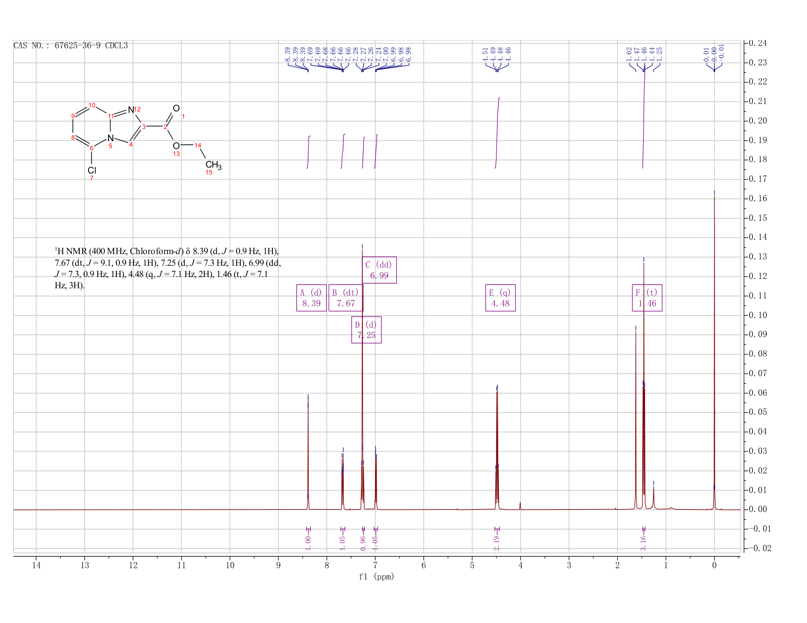Click multiplet label C (dd) 6.99
Viewport: 807px width, 623px height.
coord(379,270)
